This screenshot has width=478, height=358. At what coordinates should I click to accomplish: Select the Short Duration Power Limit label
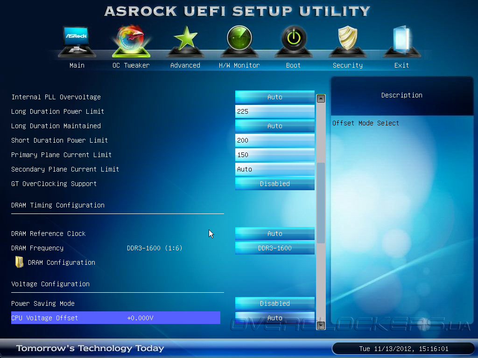click(59, 140)
